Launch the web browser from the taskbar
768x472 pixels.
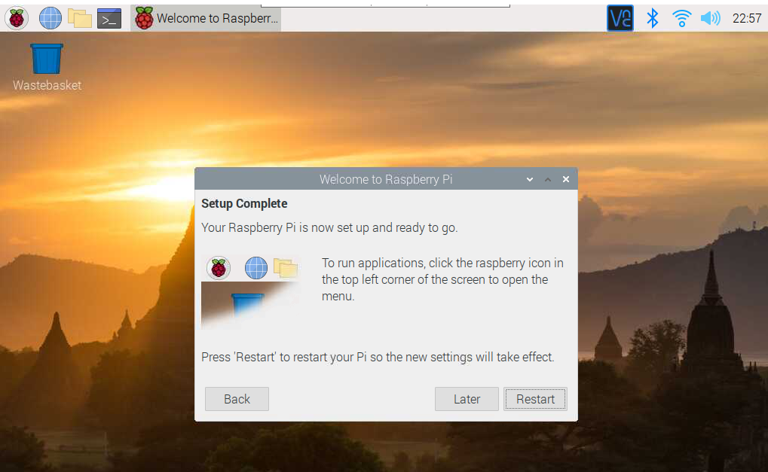point(49,17)
